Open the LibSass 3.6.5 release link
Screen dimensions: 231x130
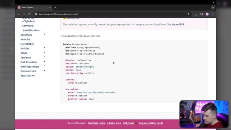coord(114,123)
